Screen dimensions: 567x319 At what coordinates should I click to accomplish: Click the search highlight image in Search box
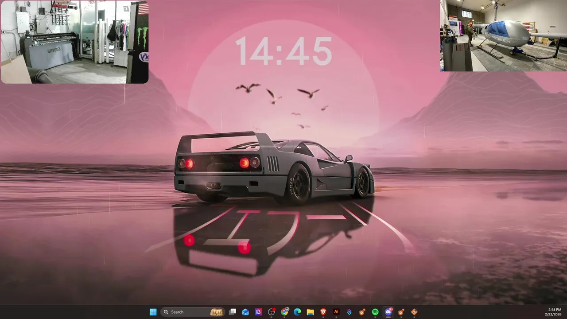[x=217, y=312]
